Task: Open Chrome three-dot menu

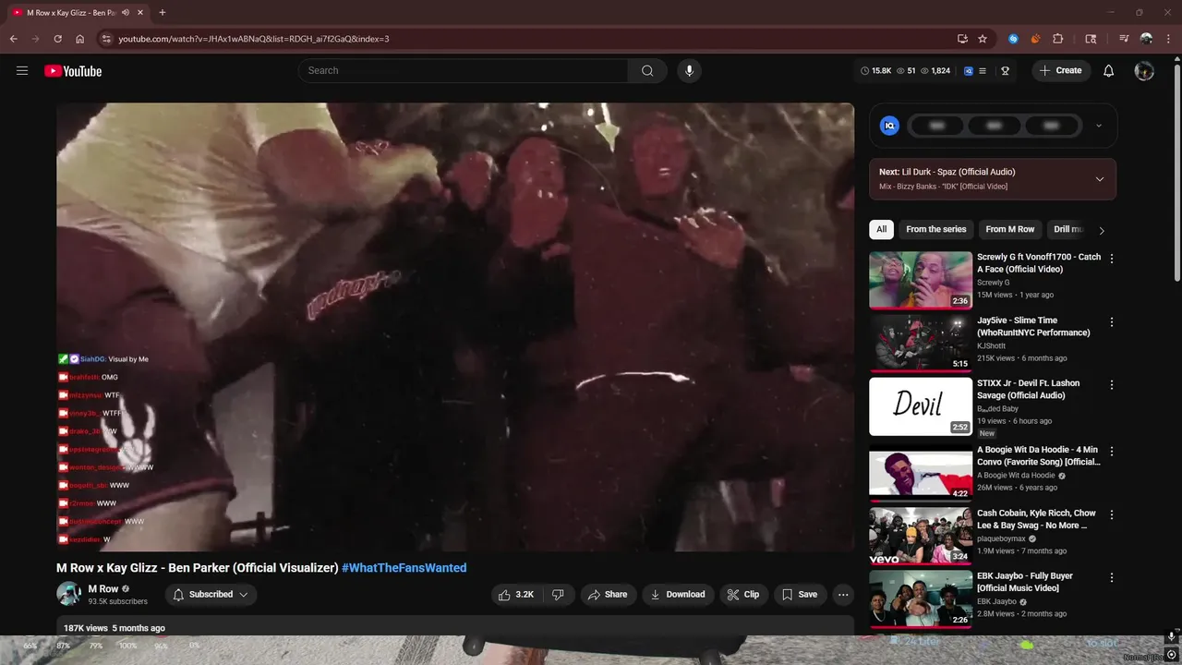Action: 1168,39
